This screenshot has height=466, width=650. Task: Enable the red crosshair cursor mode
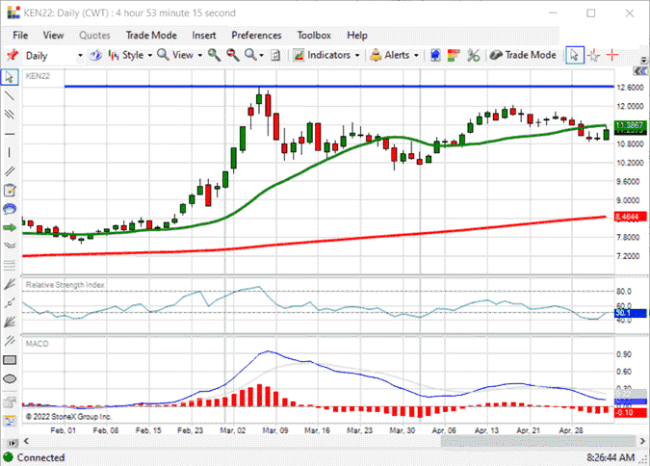click(x=612, y=55)
